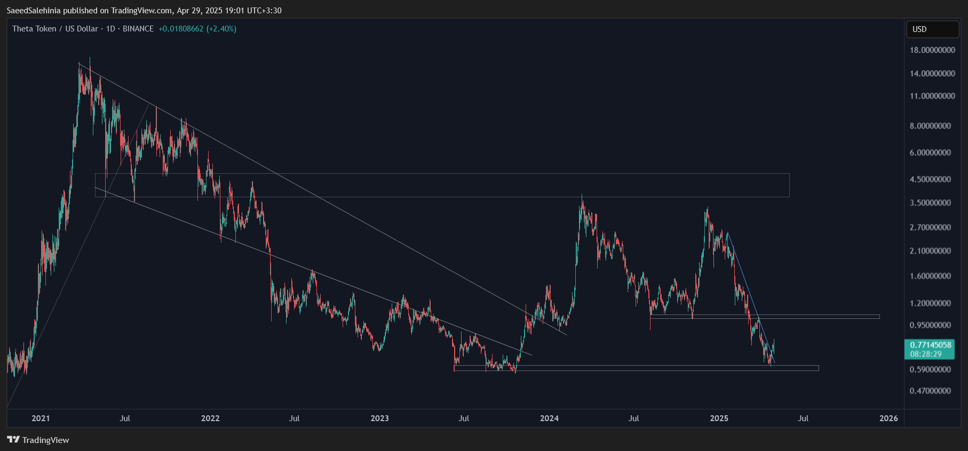This screenshot has height=451, width=968.
Task: Click the price change +0.01808662 (+2.40%)
Action: [x=197, y=29]
